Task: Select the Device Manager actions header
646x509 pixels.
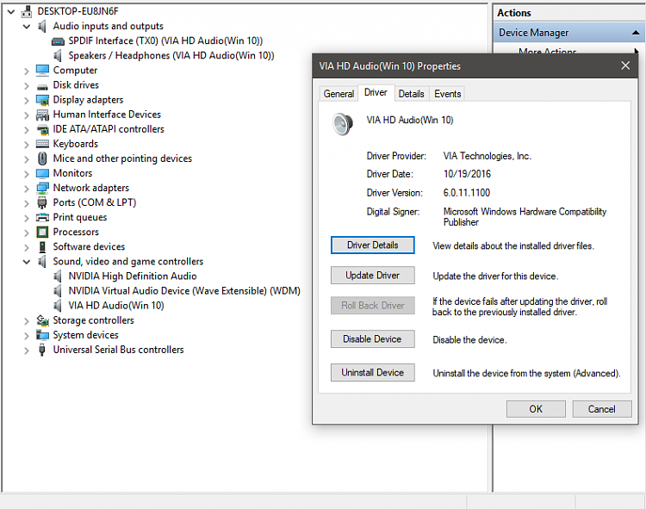Action: (x=568, y=32)
